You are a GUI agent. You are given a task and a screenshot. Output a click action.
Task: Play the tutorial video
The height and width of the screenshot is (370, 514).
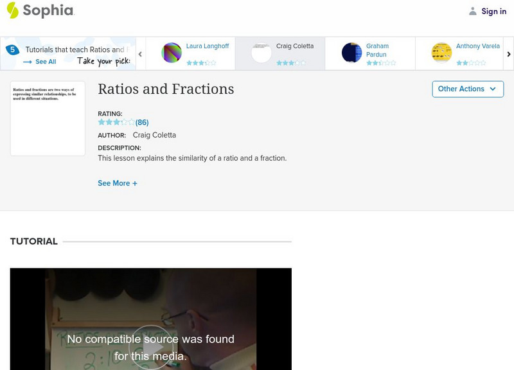(151, 348)
